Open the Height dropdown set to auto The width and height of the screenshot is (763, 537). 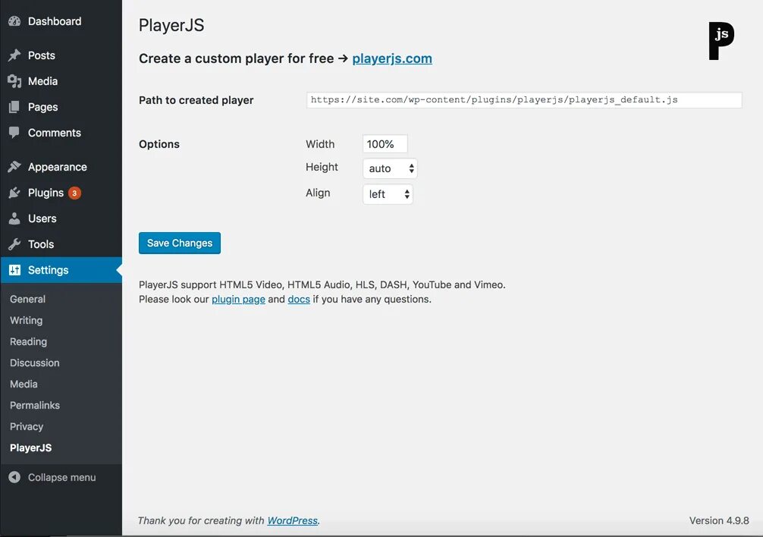coord(390,168)
